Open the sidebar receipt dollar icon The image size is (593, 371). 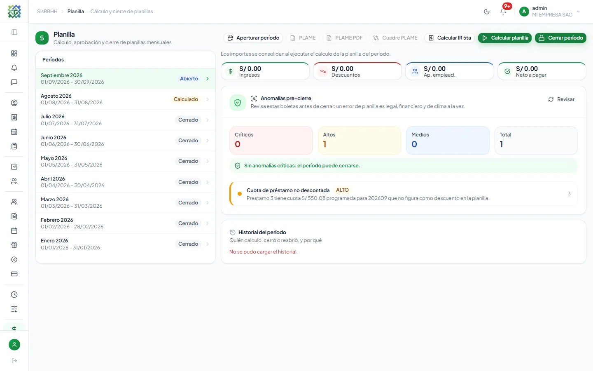(14, 117)
